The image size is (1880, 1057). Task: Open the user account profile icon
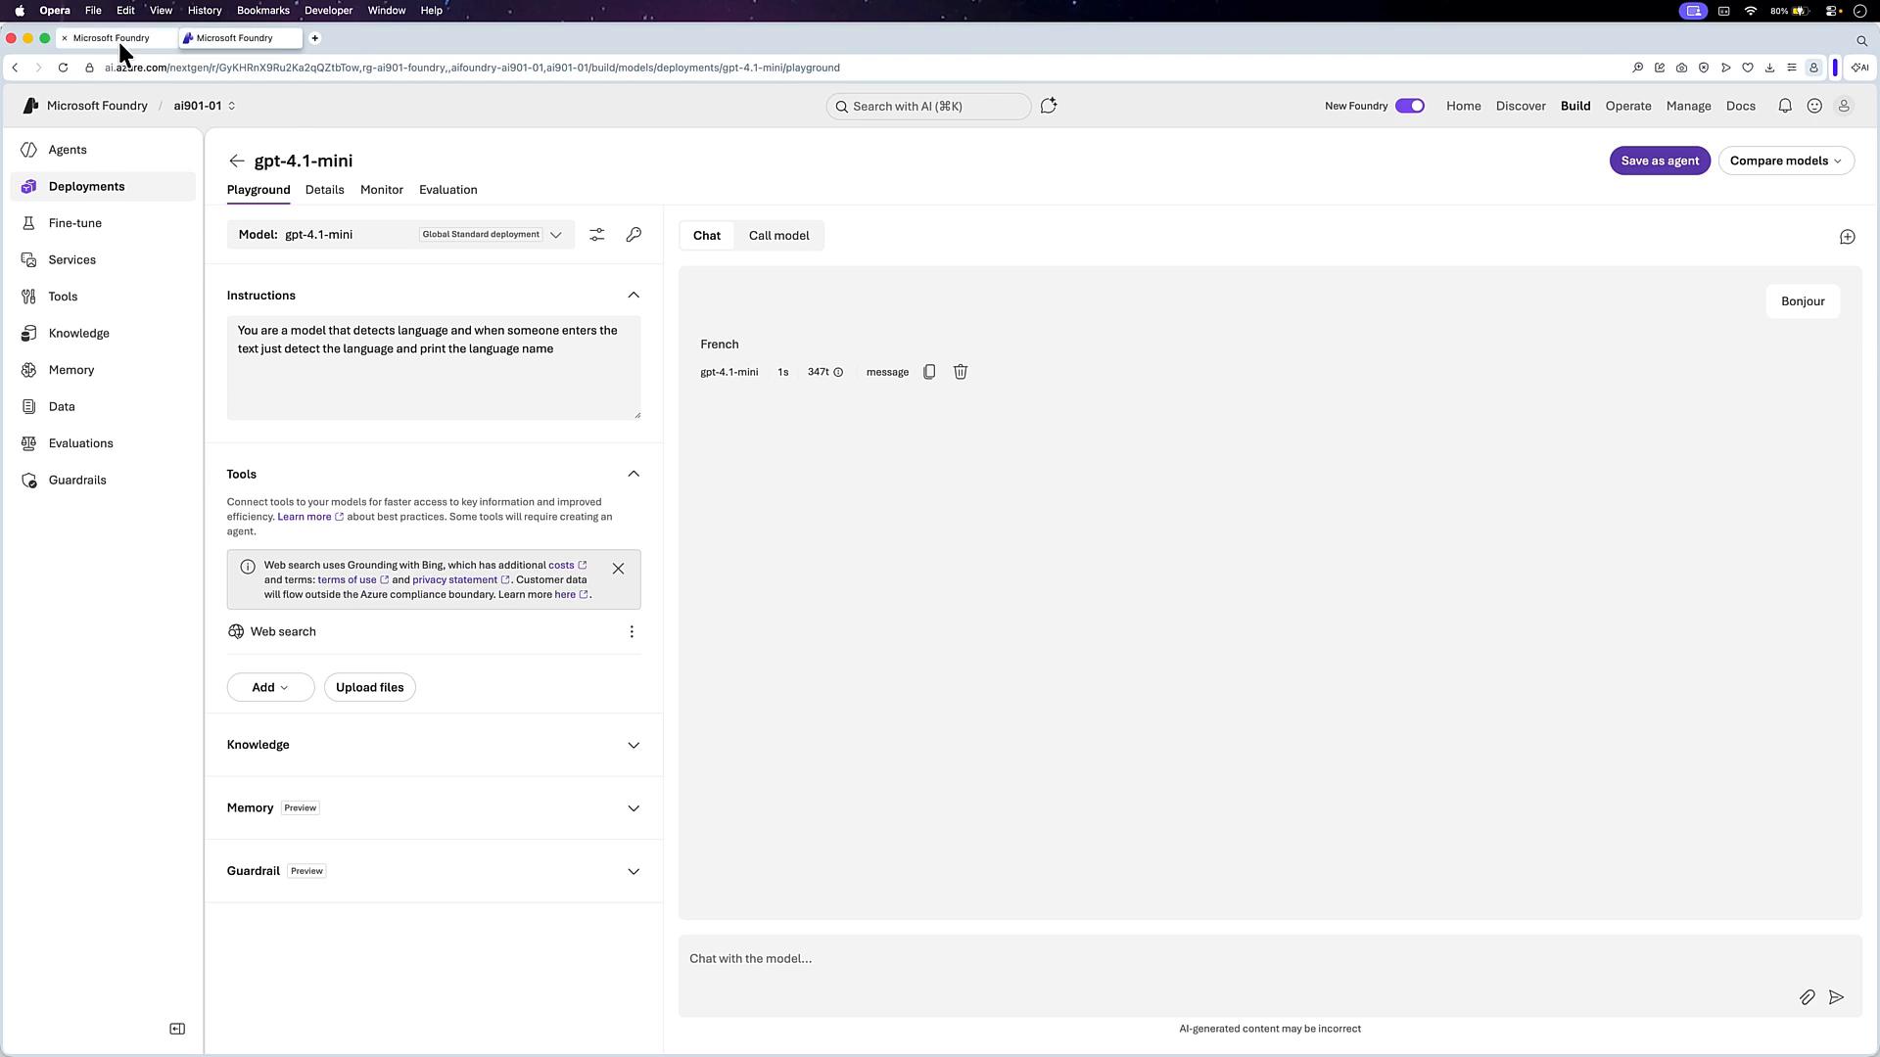[1844, 106]
